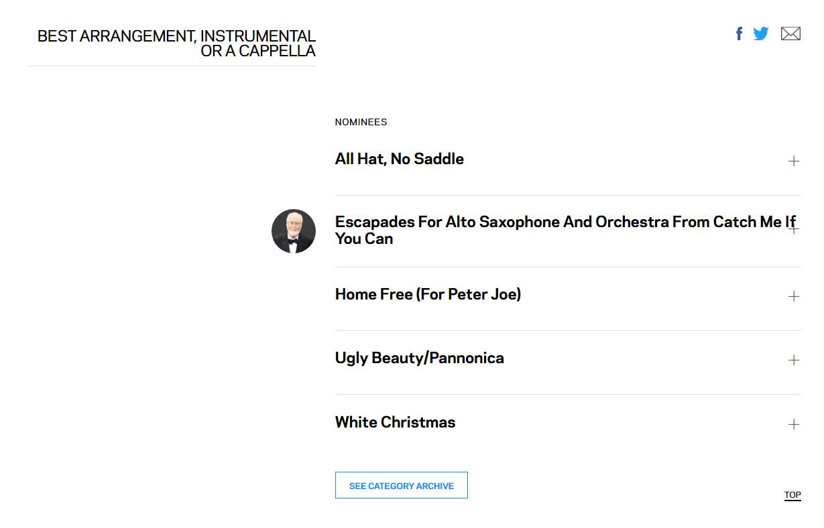Expand the Home Free plus icon
The image size is (824, 528).
pos(794,296)
